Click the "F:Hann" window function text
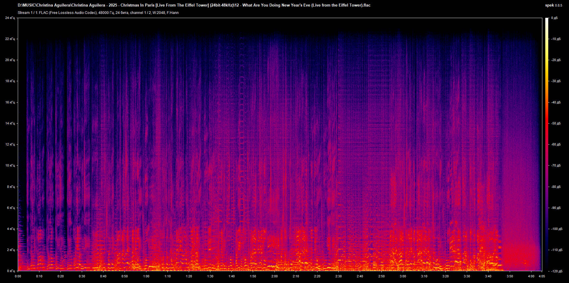The width and height of the screenshot is (569, 283). click(173, 12)
